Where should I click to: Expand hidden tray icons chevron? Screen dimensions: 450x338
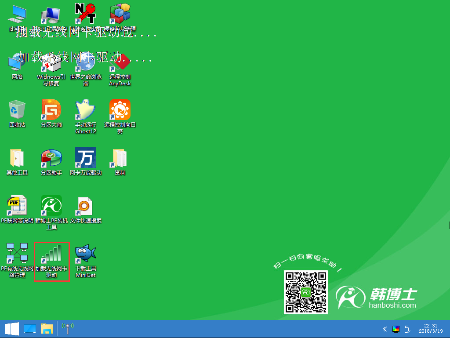(x=385, y=329)
